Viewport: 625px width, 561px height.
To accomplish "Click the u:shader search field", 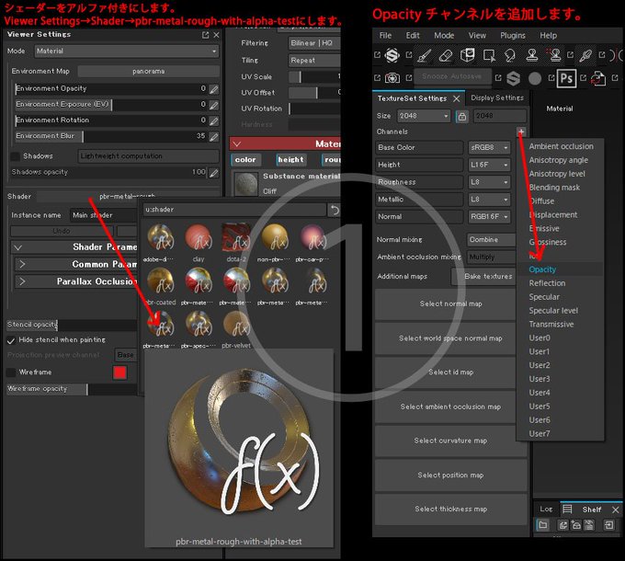I will point(234,210).
